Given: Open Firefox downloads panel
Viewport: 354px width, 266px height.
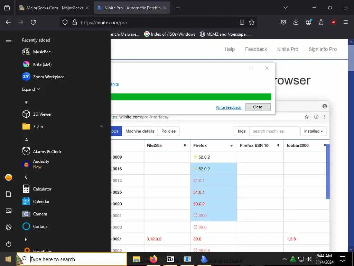Looking at the screenshot, I should pos(296,22).
